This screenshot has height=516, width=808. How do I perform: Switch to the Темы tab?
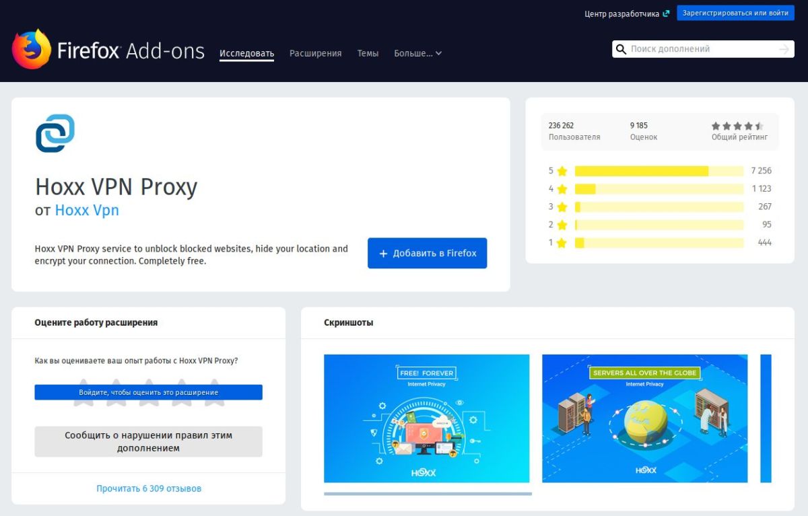coord(368,53)
